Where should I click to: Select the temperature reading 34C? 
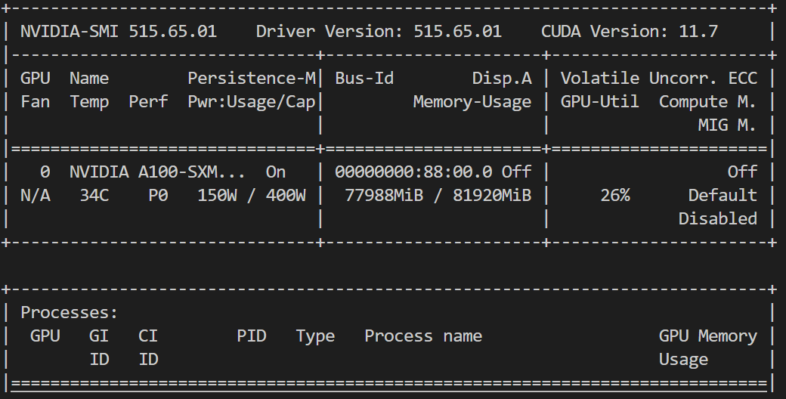pyautogui.click(x=94, y=196)
